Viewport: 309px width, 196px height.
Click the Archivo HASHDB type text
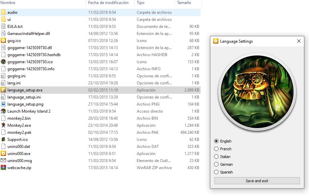click(x=152, y=55)
